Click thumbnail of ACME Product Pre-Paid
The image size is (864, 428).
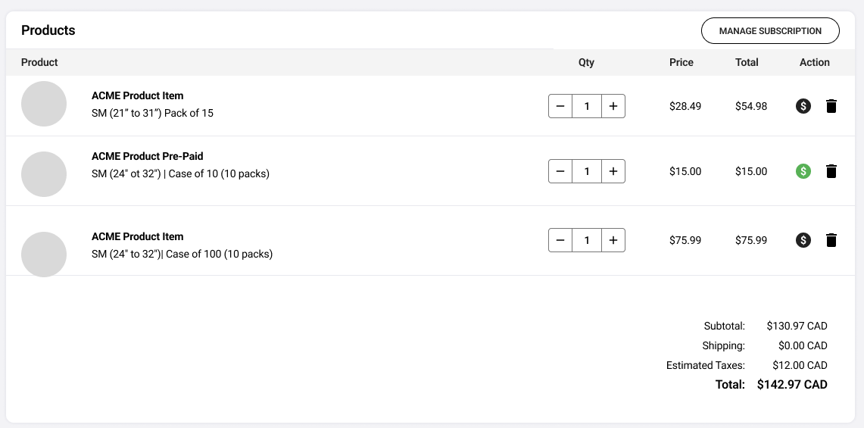[44, 173]
